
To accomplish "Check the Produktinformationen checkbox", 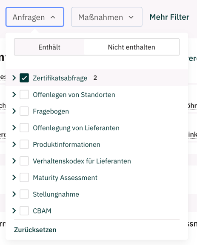I will [x=24, y=144].
